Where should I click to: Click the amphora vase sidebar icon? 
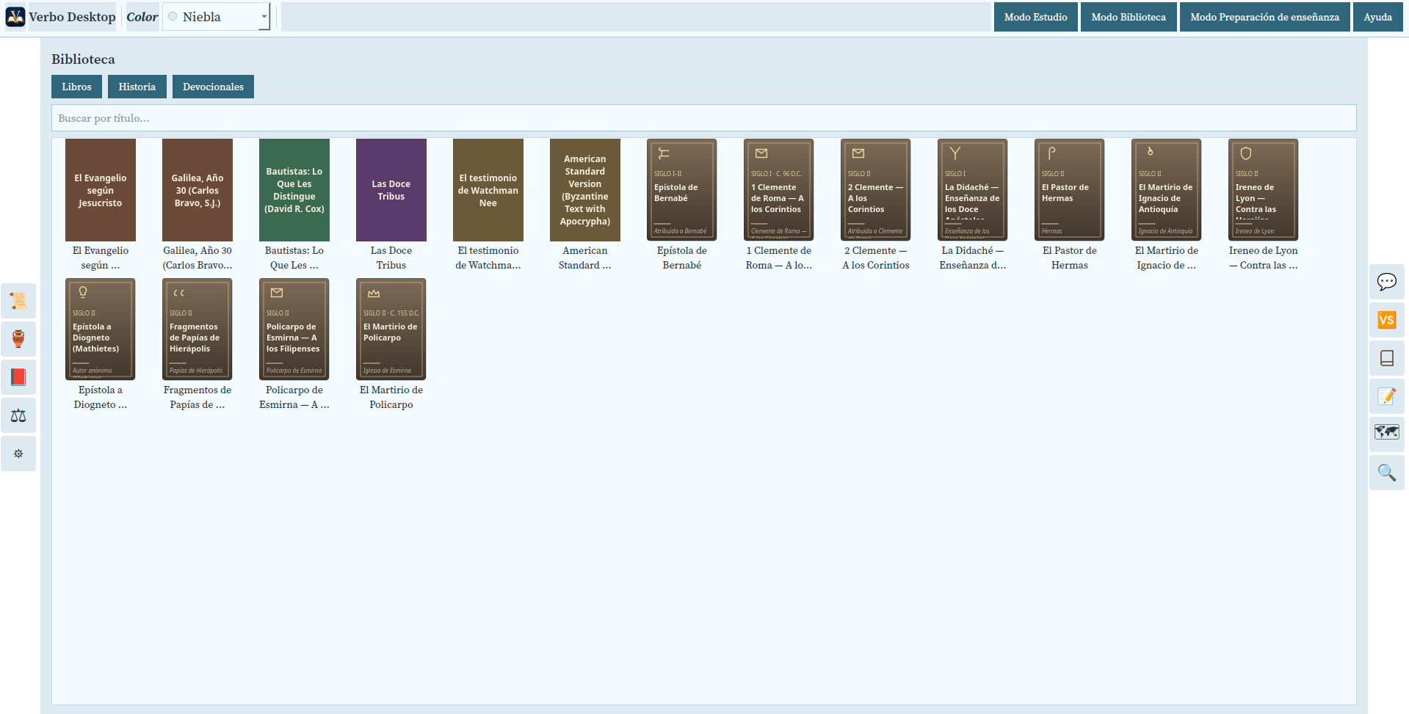coord(18,339)
